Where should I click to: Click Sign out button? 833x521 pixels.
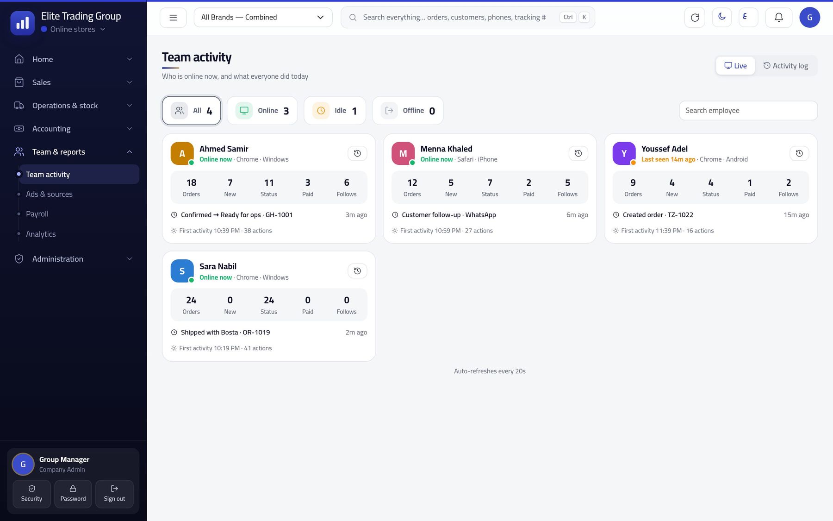[x=114, y=494]
